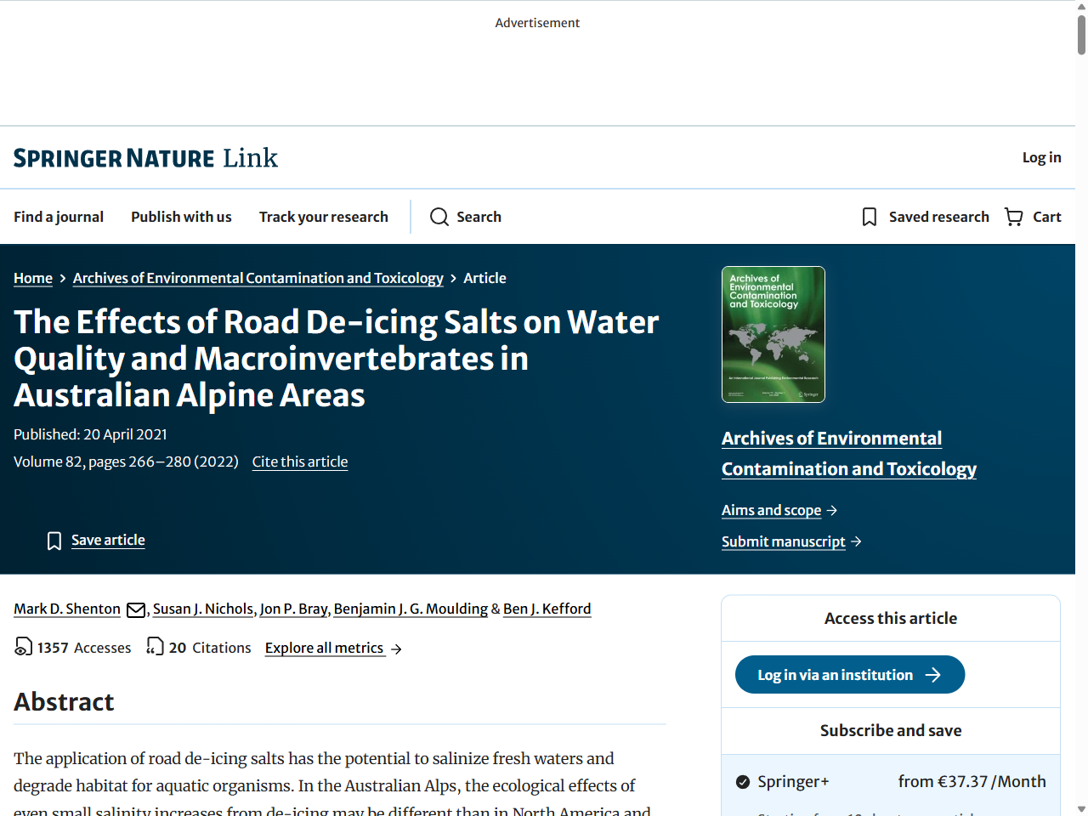The width and height of the screenshot is (1088, 816).
Task: Click the arrow next to Submit manuscript
Action: pyautogui.click(x=857, y=541)
